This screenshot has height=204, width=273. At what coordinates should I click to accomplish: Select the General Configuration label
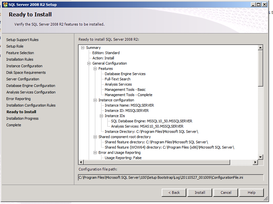click(110, 63)
